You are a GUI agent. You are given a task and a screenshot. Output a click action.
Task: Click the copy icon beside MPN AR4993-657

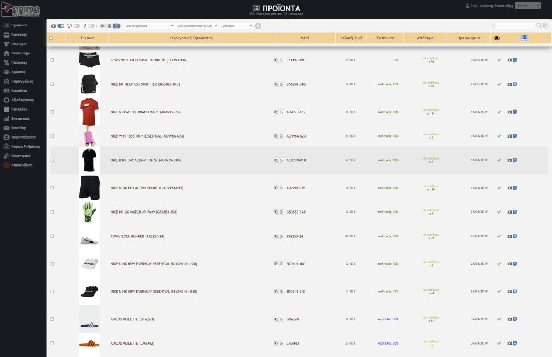click(x=276, y=112)
